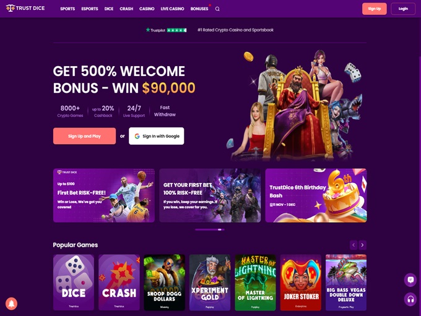The image size is (421, 316).
Task: Open the Sports menu item
Action: [67, 9]
